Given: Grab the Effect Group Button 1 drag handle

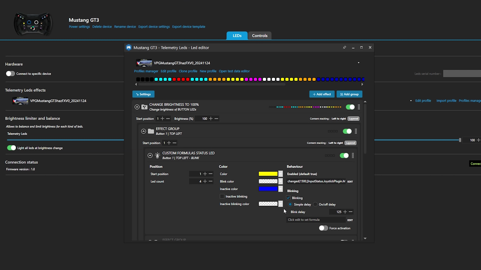Looking at the screenshot, I should (x=356, y=131).
